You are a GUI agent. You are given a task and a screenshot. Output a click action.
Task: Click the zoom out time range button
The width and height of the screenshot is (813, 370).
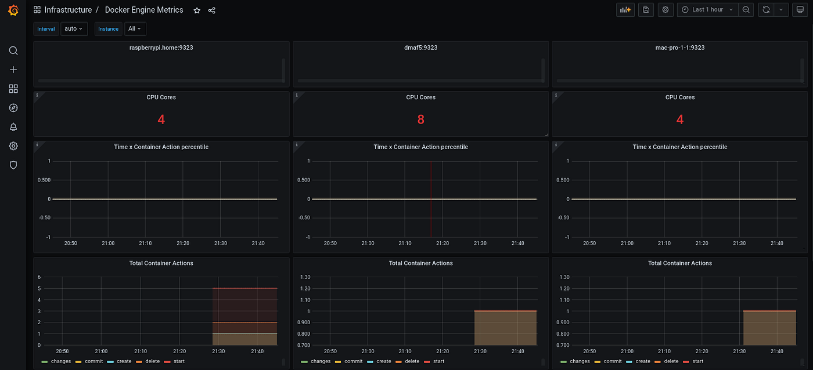(x=746, y=9)
